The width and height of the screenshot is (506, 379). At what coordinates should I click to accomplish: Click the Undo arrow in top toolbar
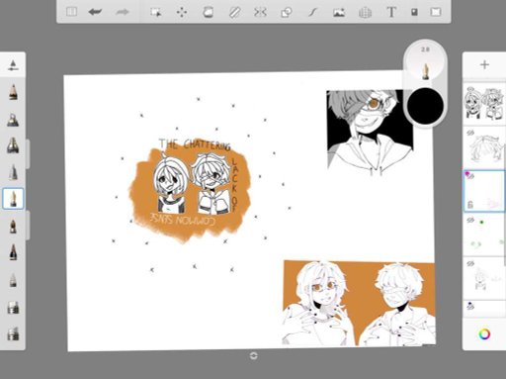click(95, 12)
